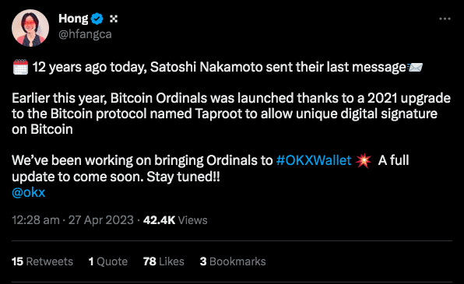Screen dimensions: 464x284
Task: Click the collision emoji after #OKXWallet
Action: pyautogui.click(x=363, y=160)
